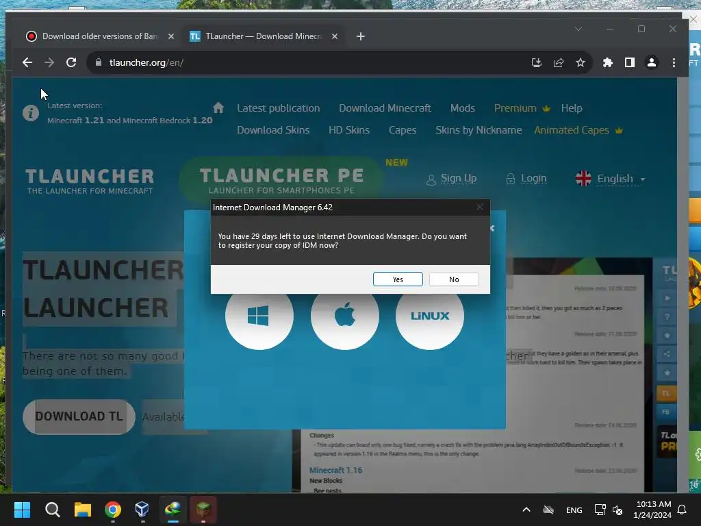
Task: Close the Internet Download Manager dialog
Action: tap(480, 207)
